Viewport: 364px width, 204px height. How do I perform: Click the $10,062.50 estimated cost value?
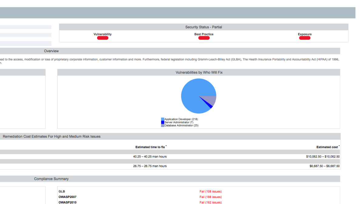[x=323, y=157]
